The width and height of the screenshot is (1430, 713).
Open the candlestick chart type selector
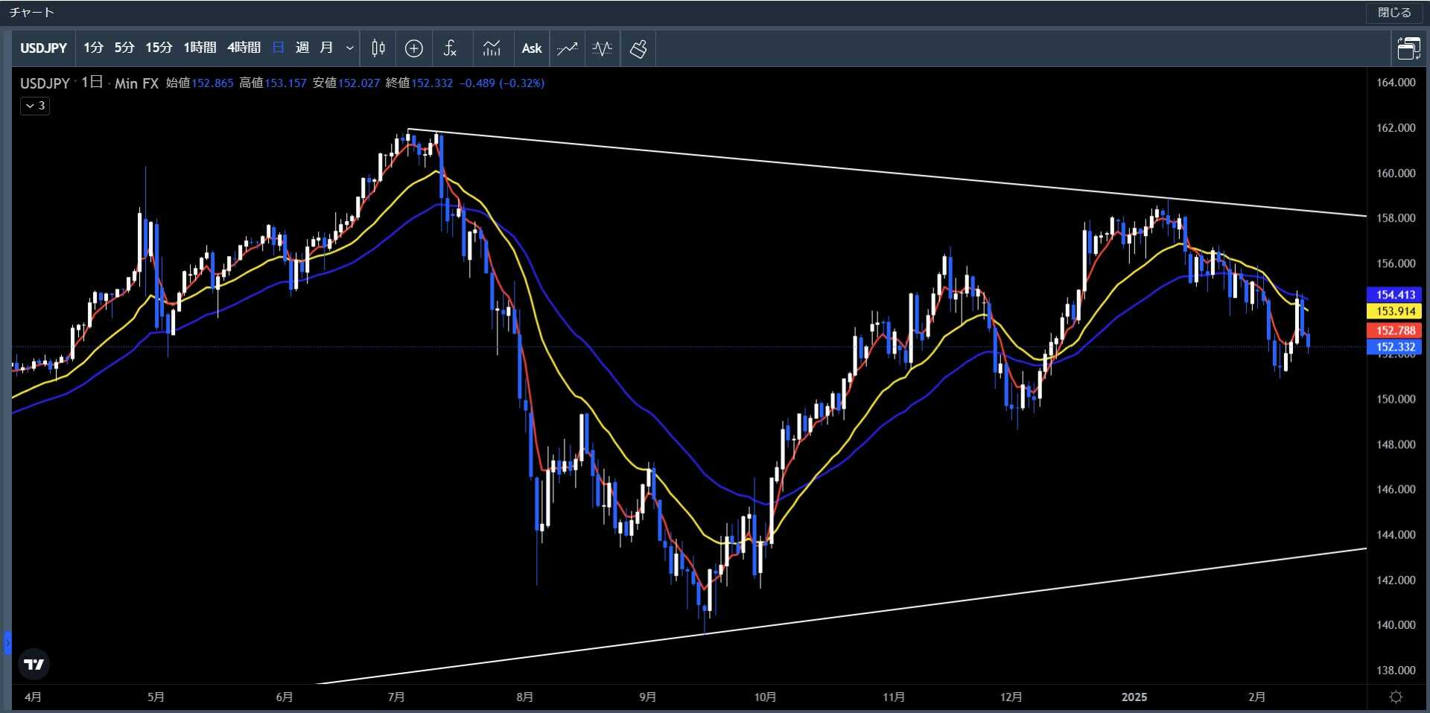coord(378,48)
